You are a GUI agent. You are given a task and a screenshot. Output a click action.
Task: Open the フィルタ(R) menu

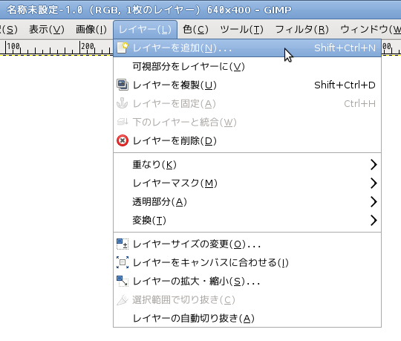click(301, 30)
